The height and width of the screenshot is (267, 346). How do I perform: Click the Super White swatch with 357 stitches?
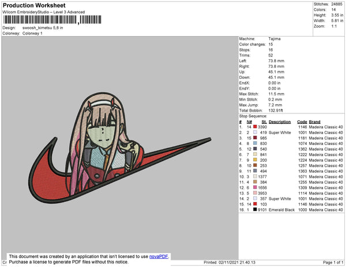coord(255,199)
